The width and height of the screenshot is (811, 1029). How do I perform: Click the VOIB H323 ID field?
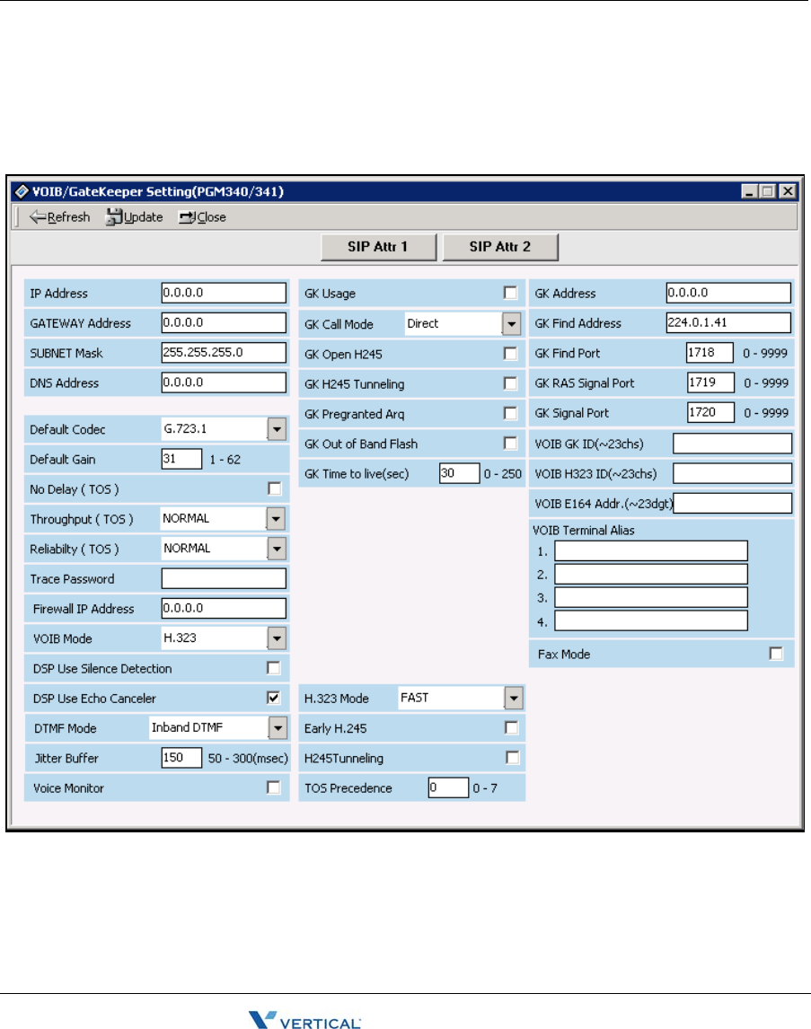coord(732,473)
